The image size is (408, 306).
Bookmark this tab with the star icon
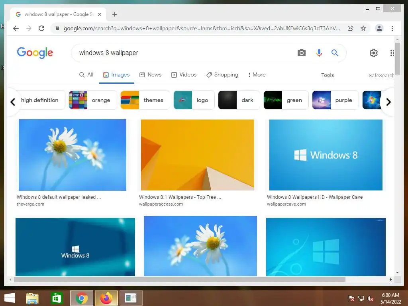pyautogui.click(x=363, y=28)
